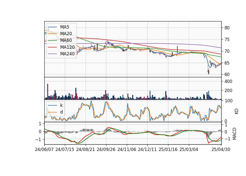246x176 pixels.
Task: Click the MA20 legend label
Action: 66,34
